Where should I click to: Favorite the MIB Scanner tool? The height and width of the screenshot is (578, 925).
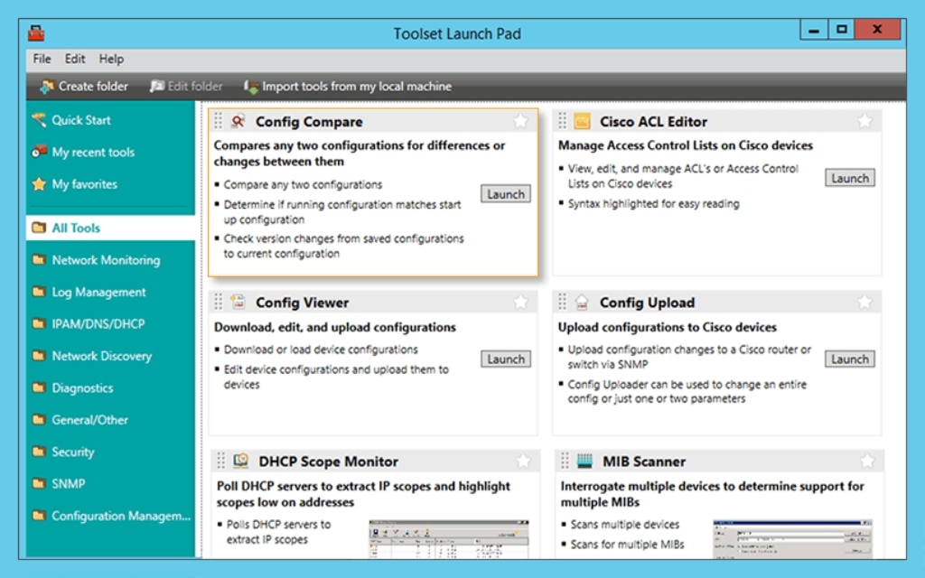coord(864,461)
